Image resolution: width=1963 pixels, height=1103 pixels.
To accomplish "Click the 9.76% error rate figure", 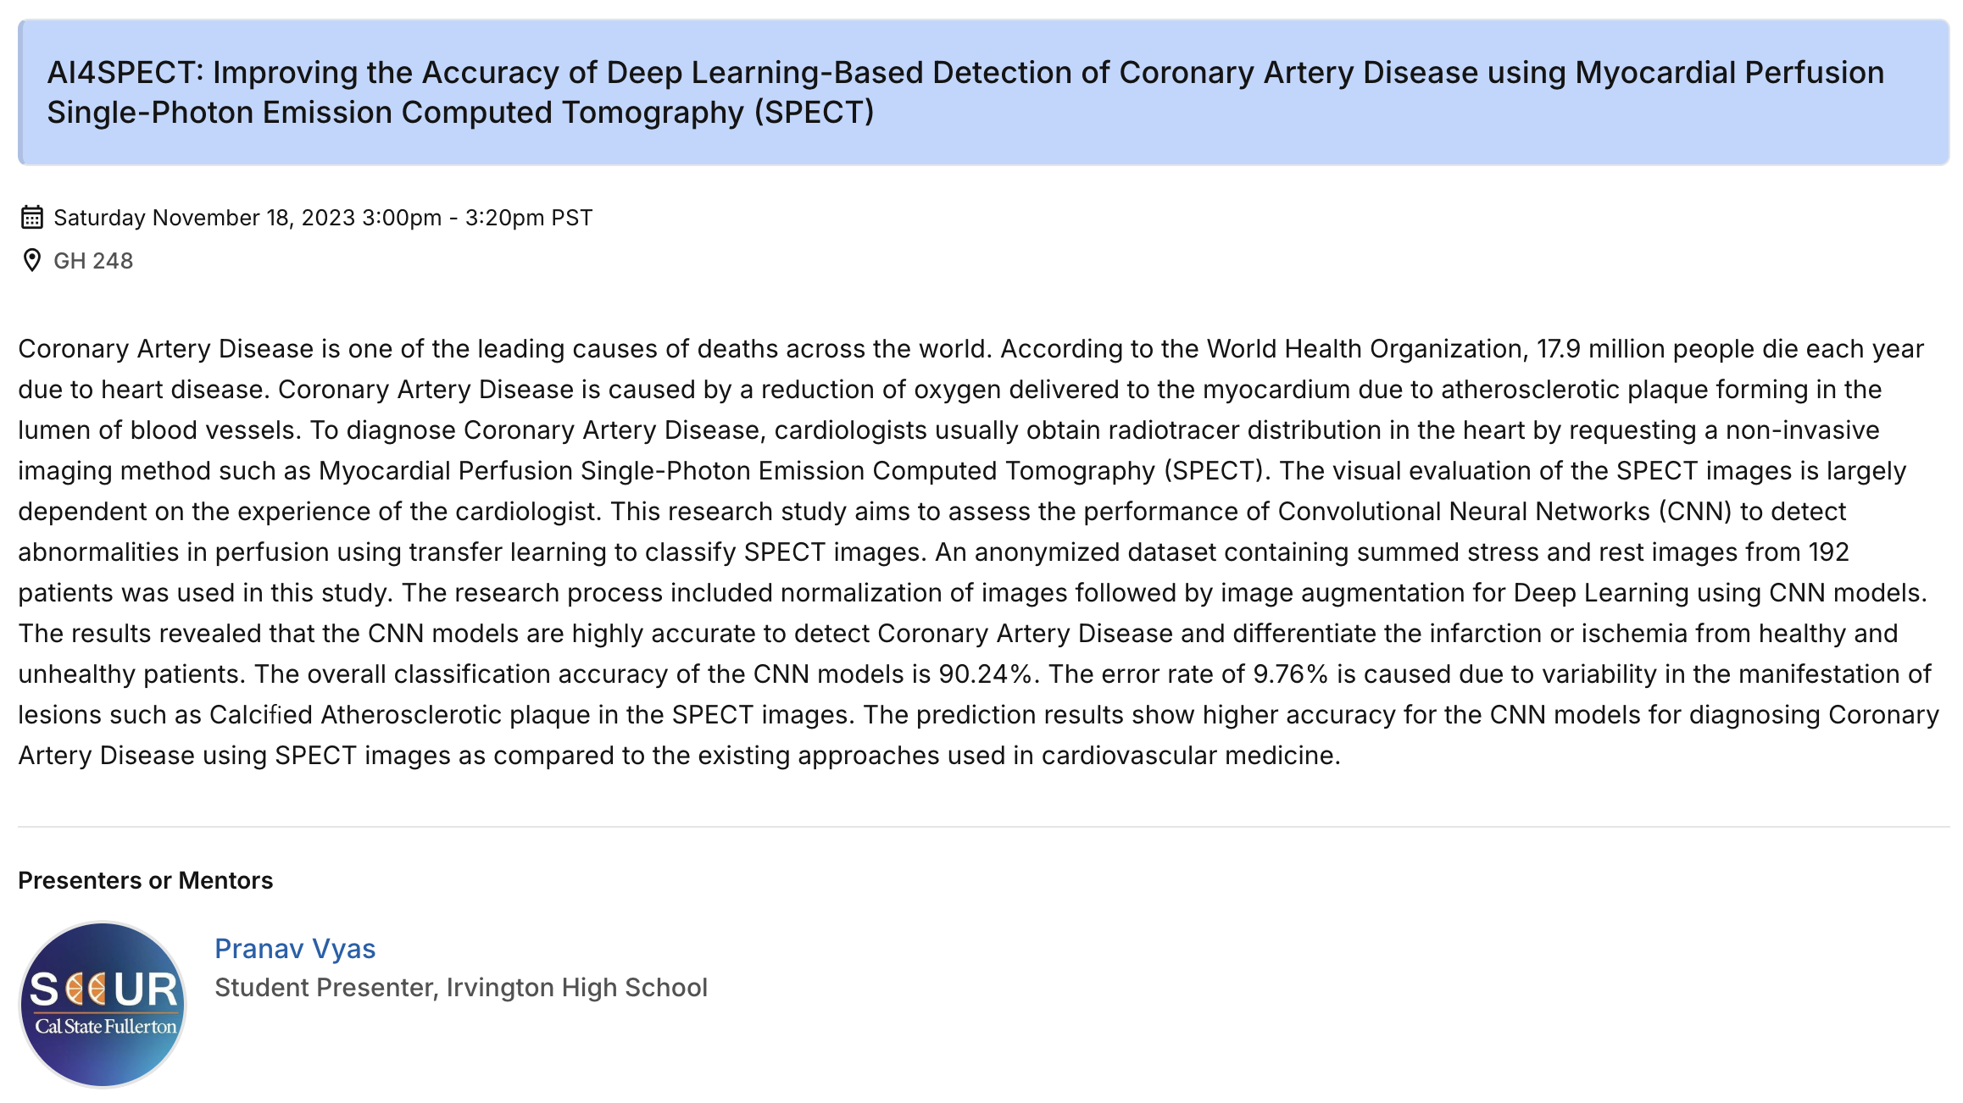I will (x=1290, y=674).
